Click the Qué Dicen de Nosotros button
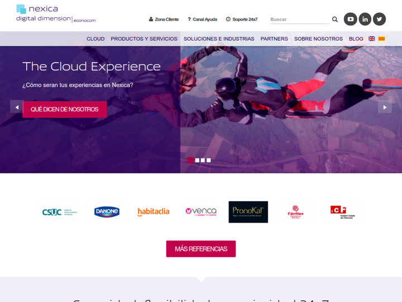 (64, 109)
